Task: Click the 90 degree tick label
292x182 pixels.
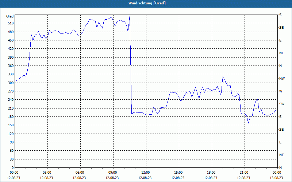Action: [12, 142]
